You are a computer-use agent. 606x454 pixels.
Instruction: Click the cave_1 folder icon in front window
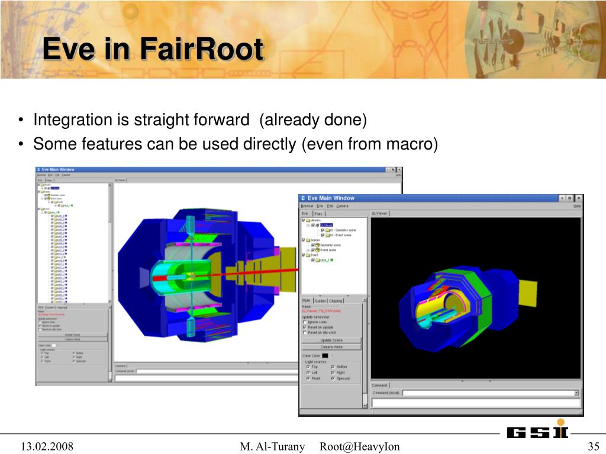tap(318, 260)
